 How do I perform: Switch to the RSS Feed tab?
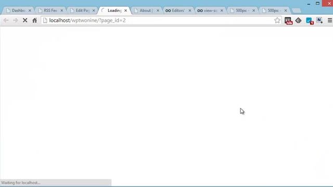(x=50, y=10)
